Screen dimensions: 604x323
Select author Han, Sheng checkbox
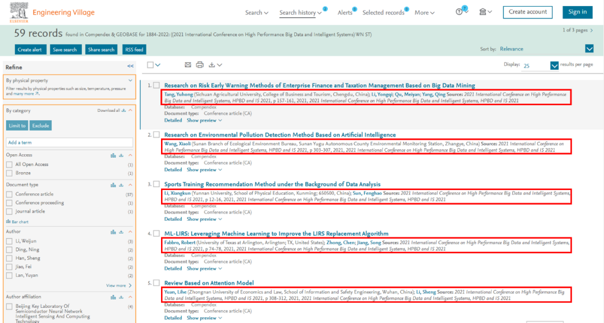pyautogui.click(x=10, y=258)
